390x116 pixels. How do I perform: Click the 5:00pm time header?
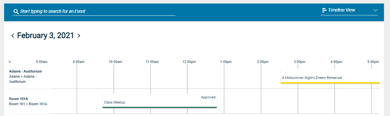pos(373,62)
